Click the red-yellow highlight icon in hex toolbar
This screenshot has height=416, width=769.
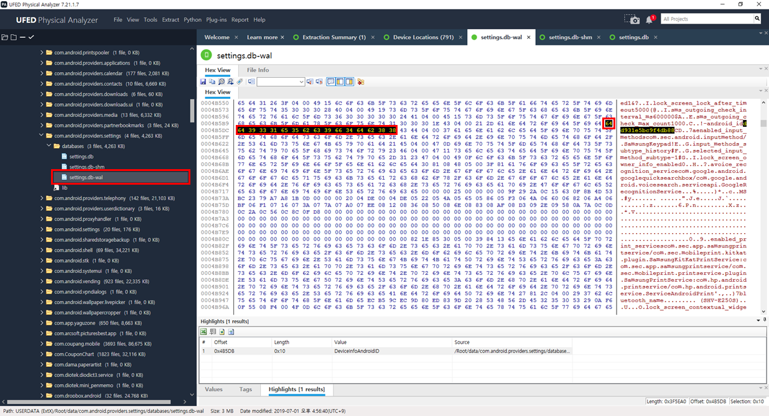coord(361,81)
